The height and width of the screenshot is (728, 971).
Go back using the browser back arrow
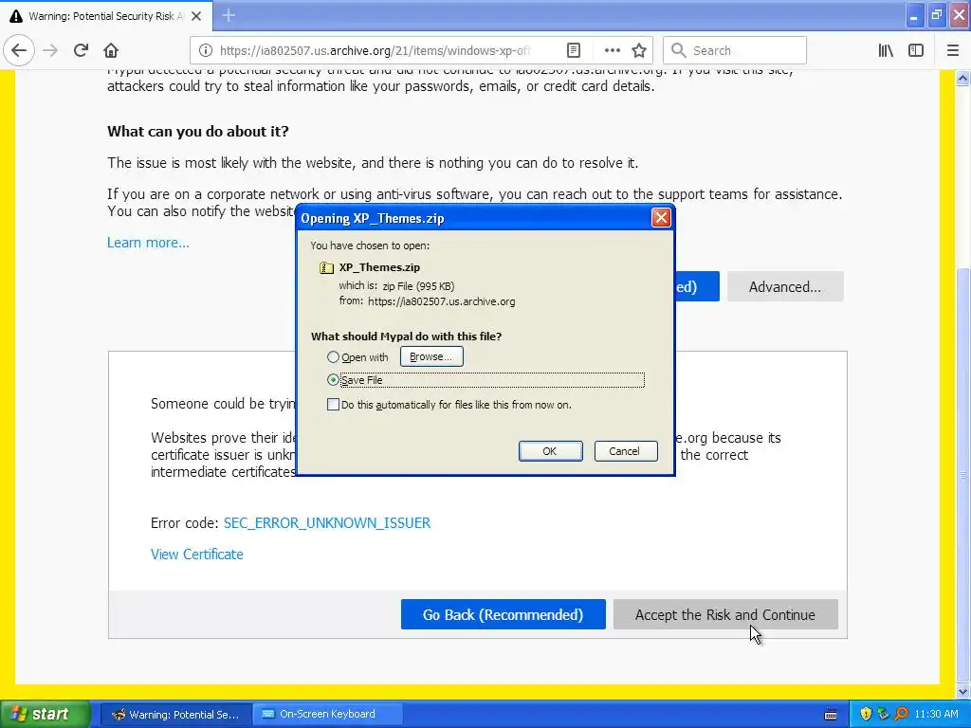[19, 50]
